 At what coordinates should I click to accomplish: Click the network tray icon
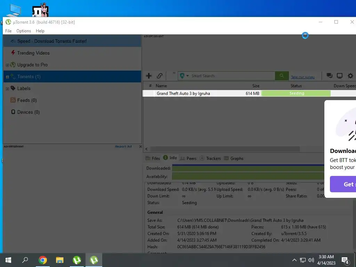pyautogui.click(x=303, y=260)
